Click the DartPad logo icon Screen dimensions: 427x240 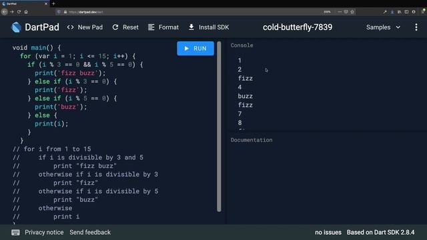(16, 27)
